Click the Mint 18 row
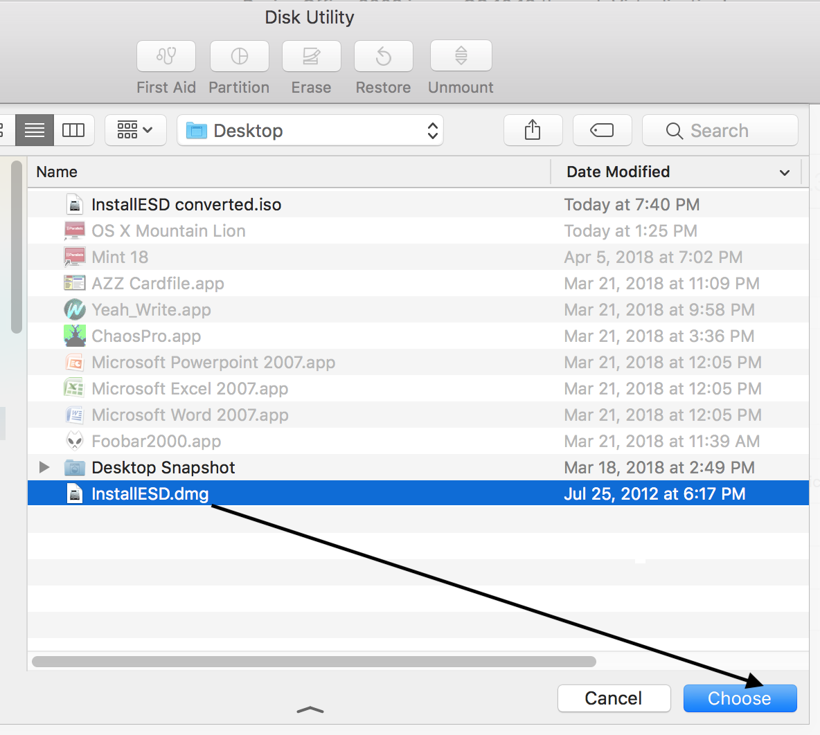The width and height of the screenshot is (820, 735). tap(418, 257)
